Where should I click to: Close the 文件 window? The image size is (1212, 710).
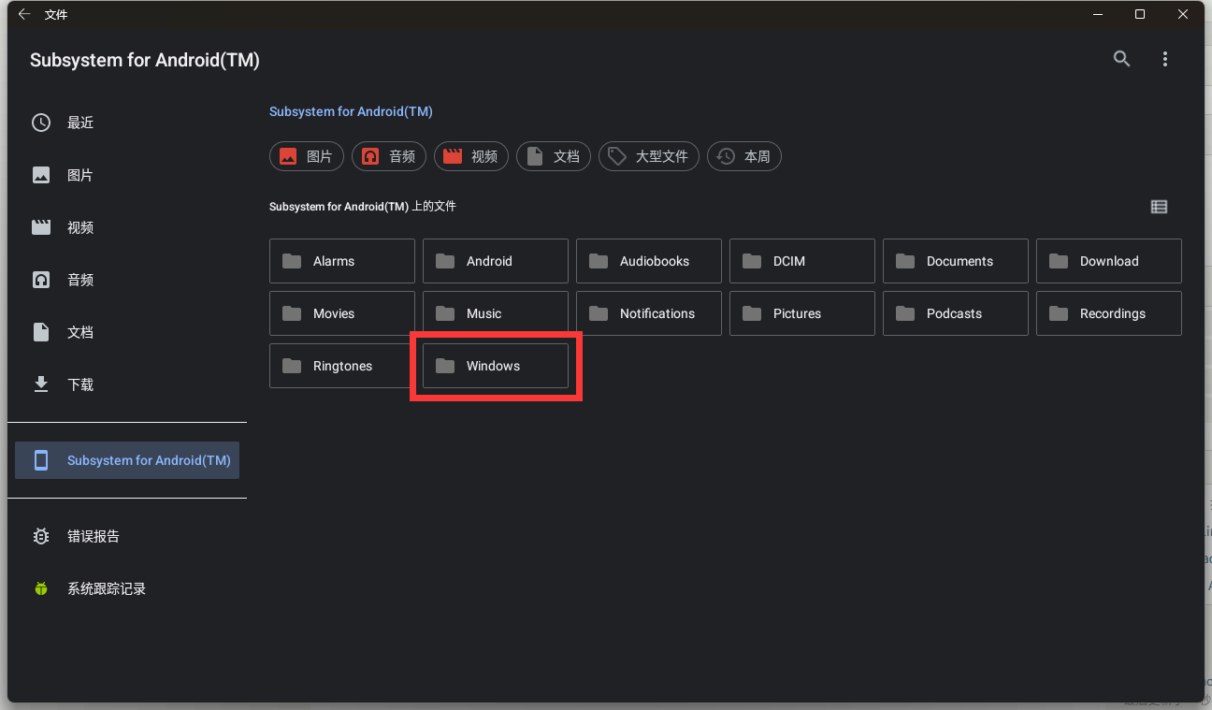pos(1183,14)
